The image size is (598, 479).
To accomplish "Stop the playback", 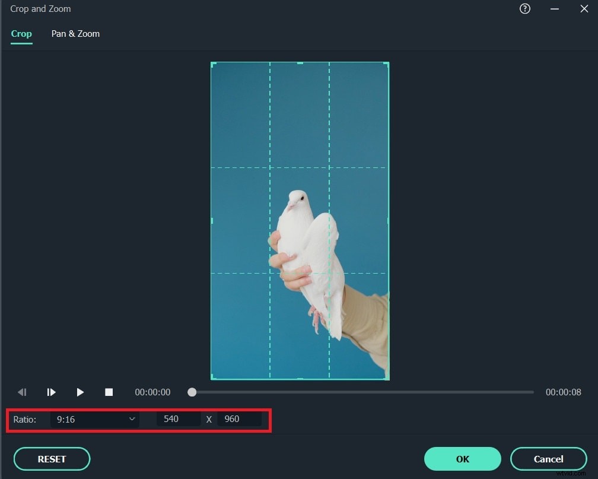I will (x=109, y=392).
